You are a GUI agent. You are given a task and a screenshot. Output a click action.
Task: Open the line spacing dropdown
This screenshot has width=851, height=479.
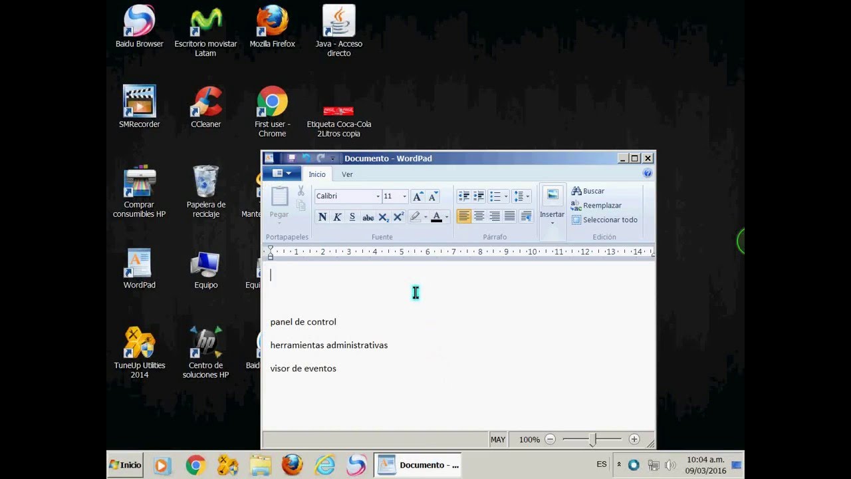[522, 196]
